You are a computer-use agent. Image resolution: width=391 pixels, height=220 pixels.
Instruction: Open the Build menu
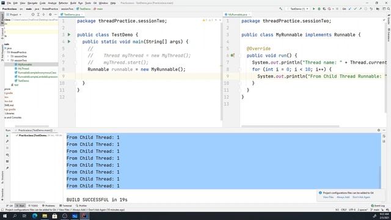[73, 3]
